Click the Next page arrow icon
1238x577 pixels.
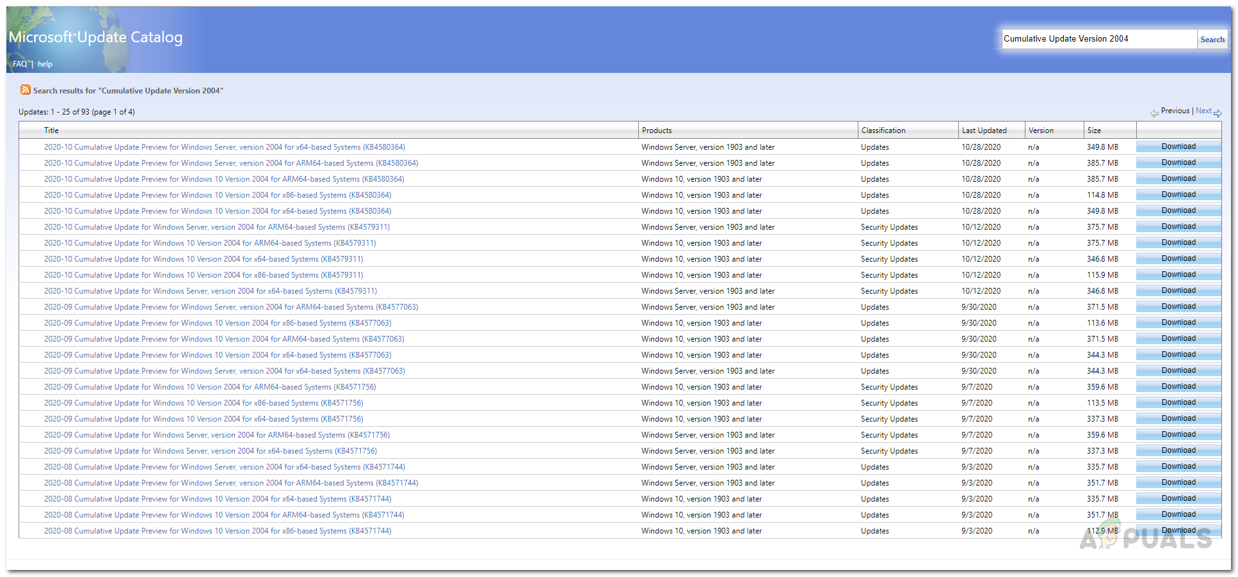point(1218,113)
